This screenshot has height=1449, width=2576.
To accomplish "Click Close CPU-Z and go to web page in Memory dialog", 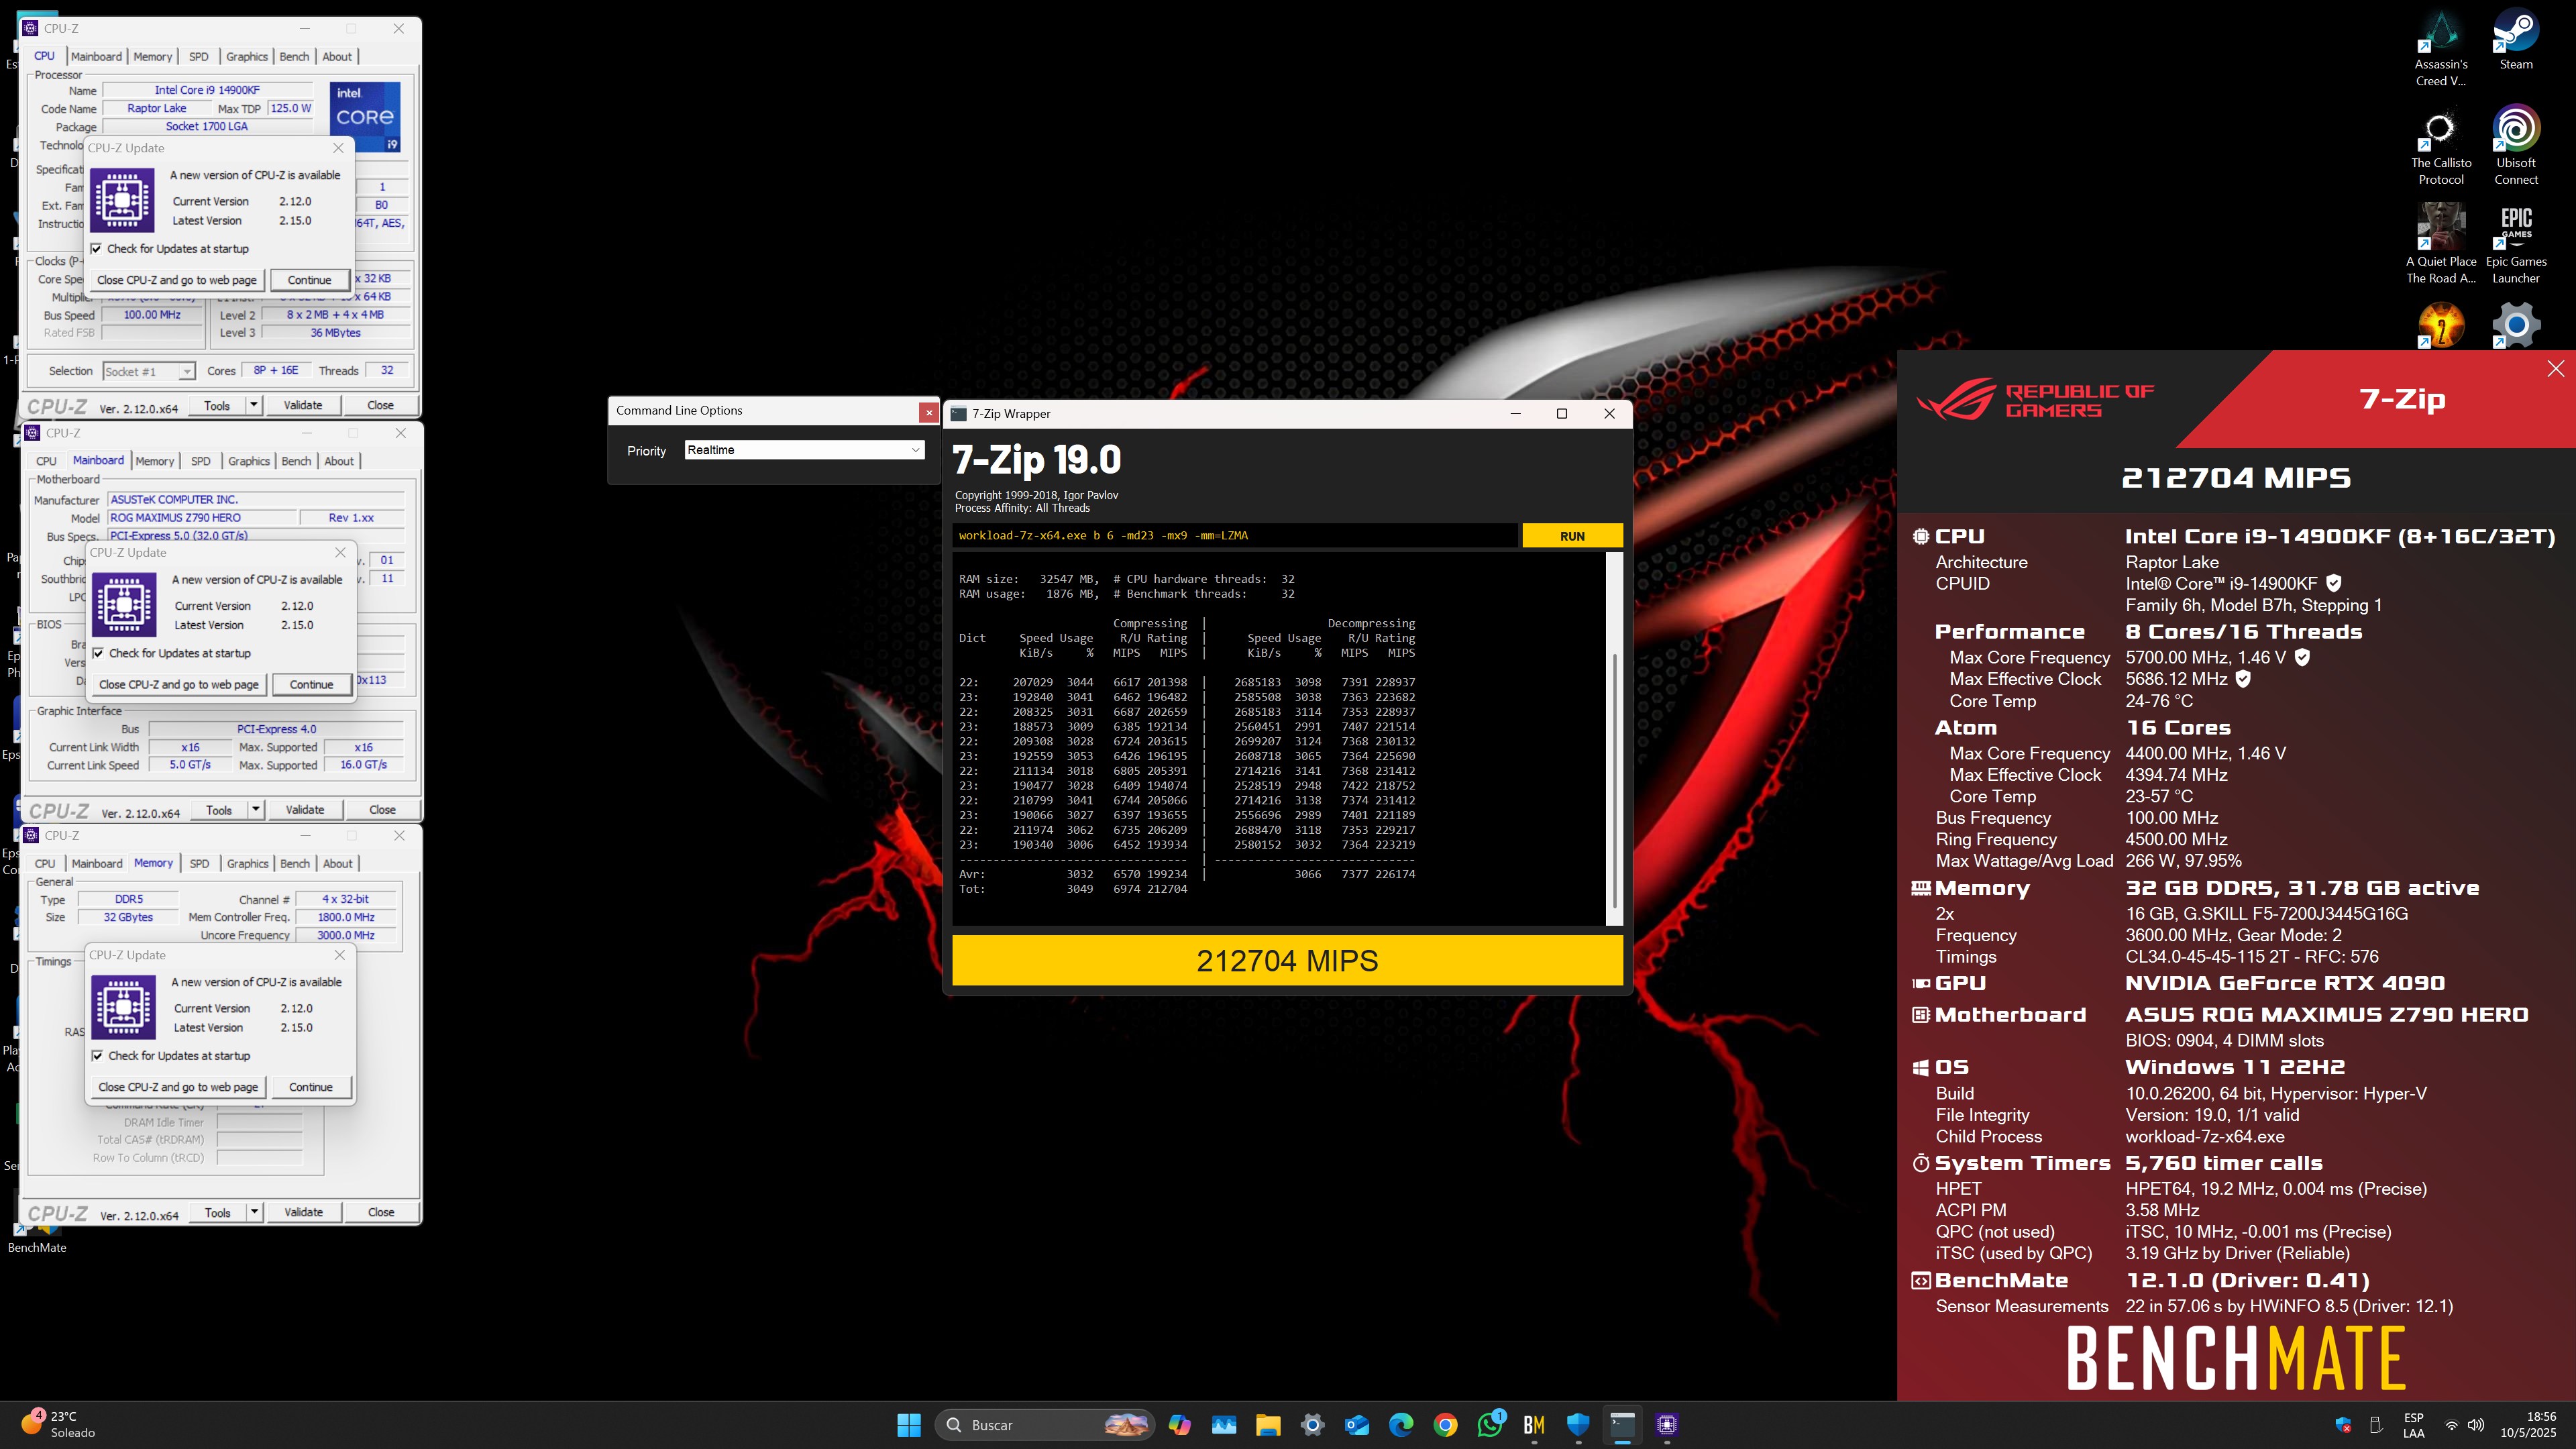I will point(178,1087).
